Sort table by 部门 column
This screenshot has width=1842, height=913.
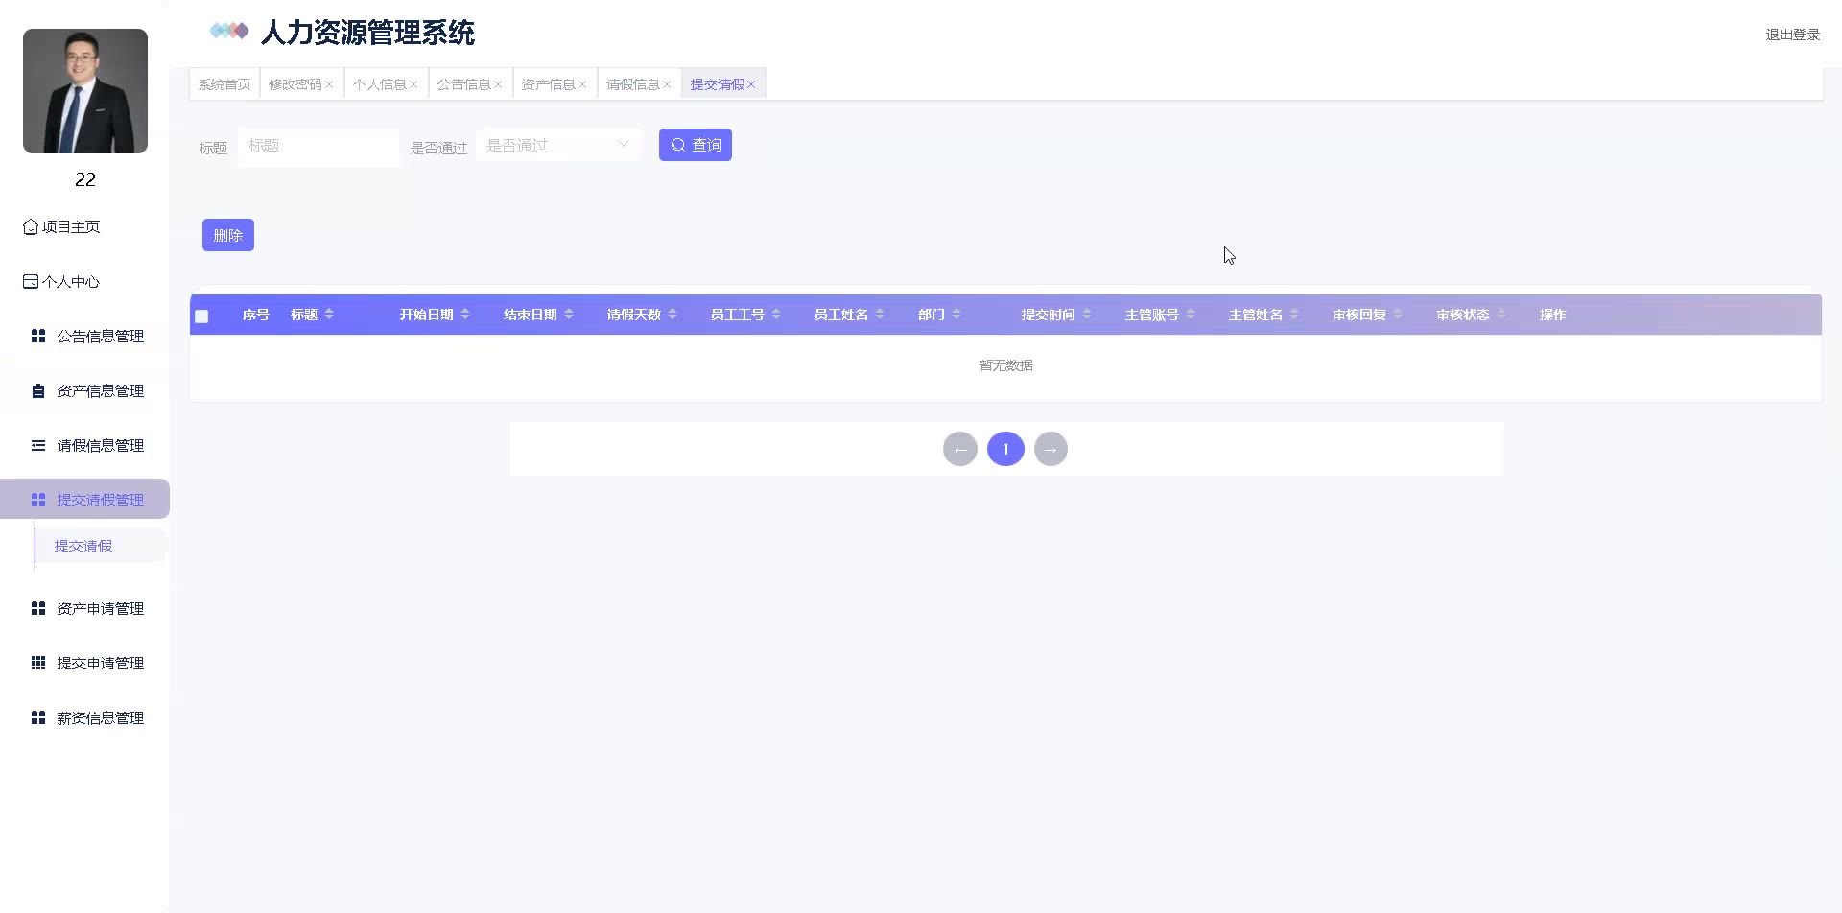pyautogui.click(x=956, y=315)
